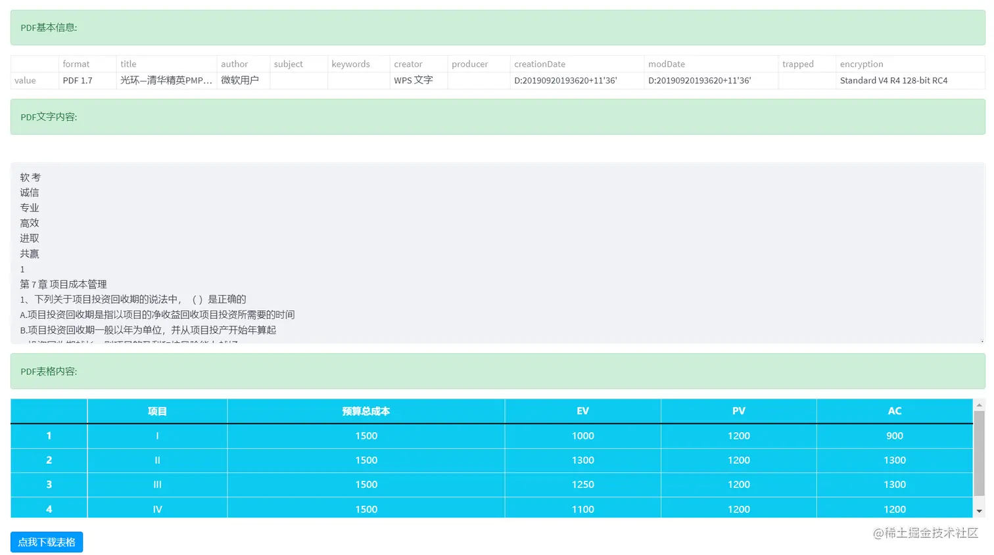Click the PDF表格内容 section header
This screenshot has height=555, width=994.
498,371
